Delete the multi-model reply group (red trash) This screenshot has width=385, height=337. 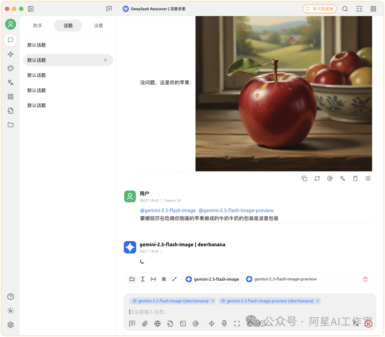click(x=365, y=279)
